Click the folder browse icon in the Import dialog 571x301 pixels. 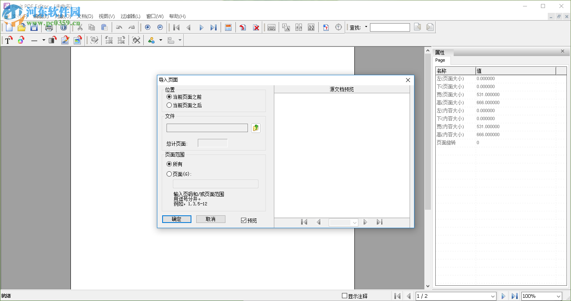click(x=255, y=127)
